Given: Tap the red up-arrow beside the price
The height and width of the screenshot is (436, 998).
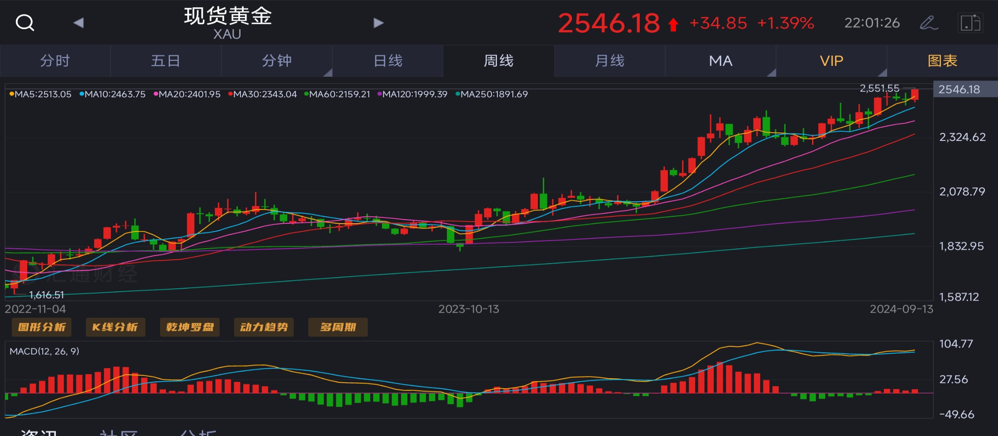Looking at the screenshot, I should [673, 24].
